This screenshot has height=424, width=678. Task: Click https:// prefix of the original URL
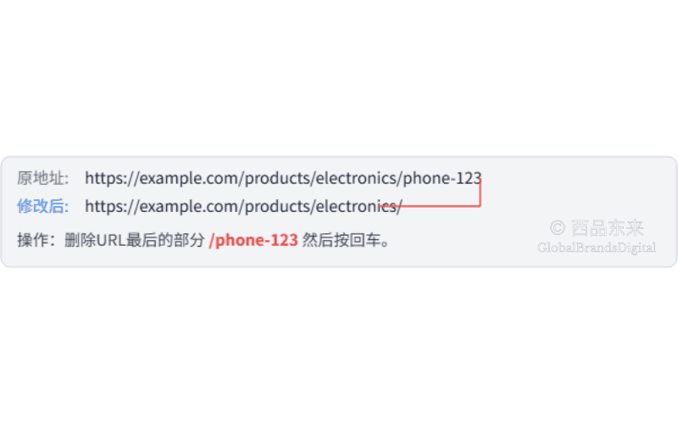click(x=112, y=178)
